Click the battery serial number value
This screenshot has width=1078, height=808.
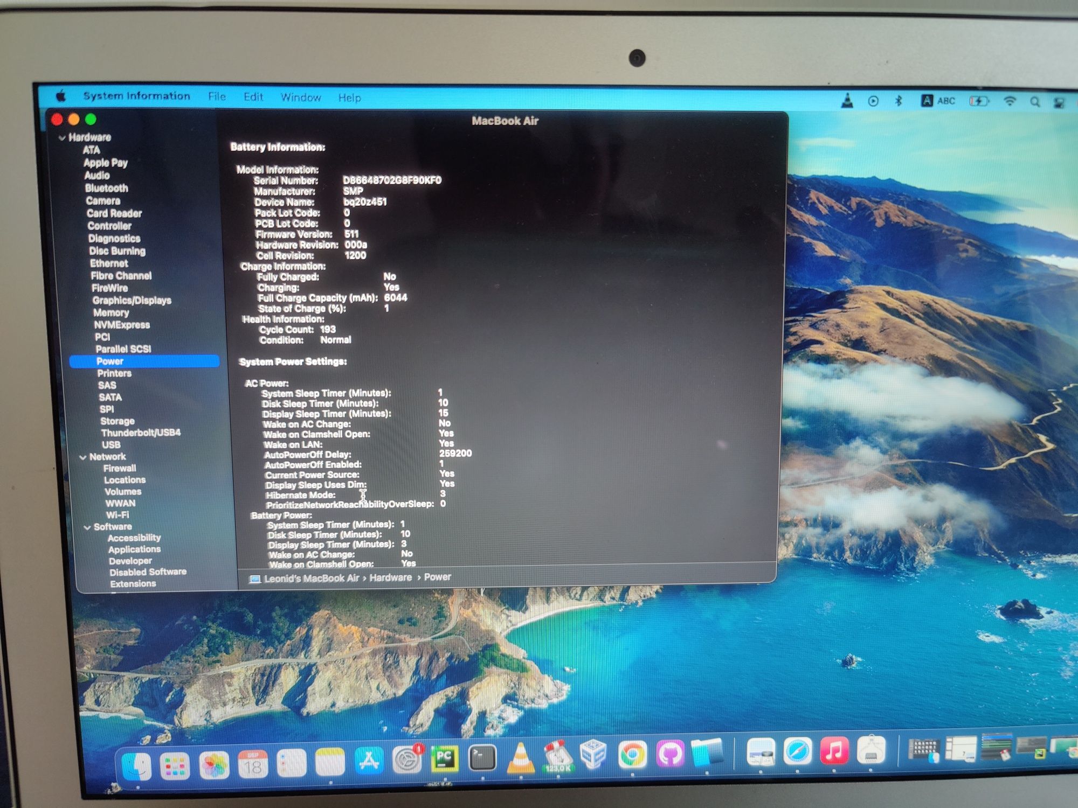pos(392,180)
